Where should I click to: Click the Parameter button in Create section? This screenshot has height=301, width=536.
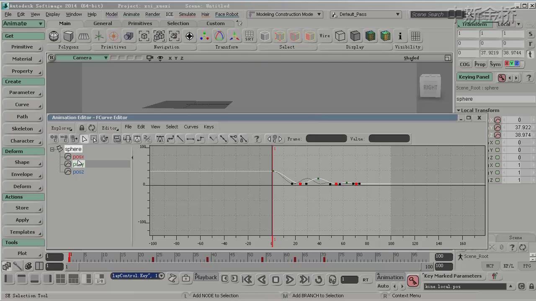[23, 92]
